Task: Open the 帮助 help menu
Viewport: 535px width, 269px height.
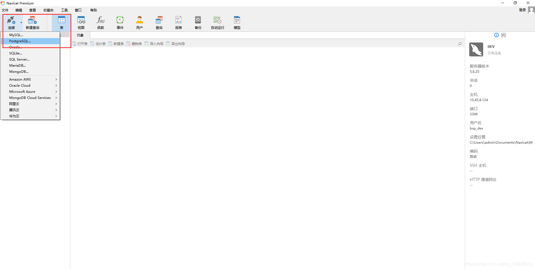Action: click(x=94, y=10)
